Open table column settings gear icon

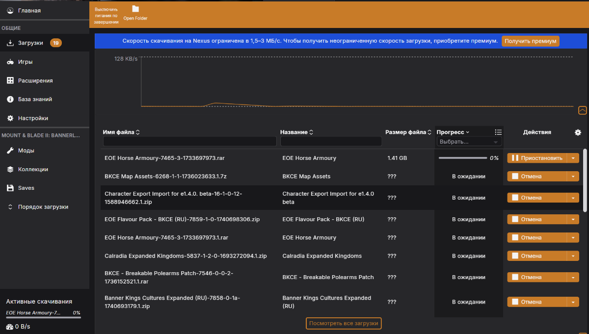tap(578, 132)
